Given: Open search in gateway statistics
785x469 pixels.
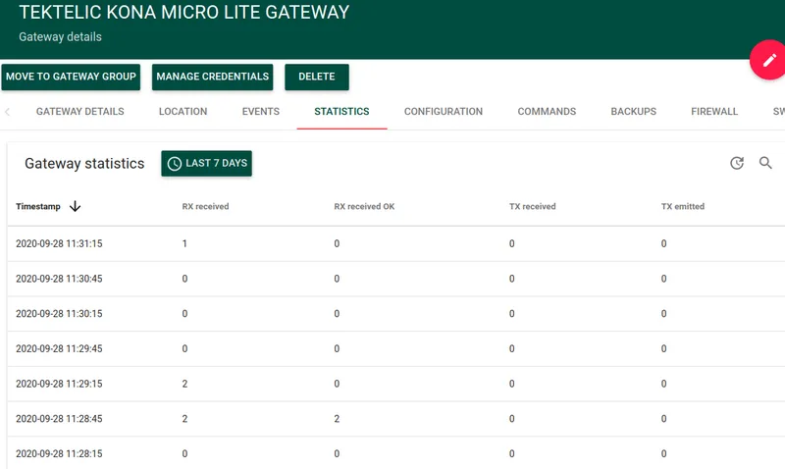Looking at the screenshot, I should 765,163.
